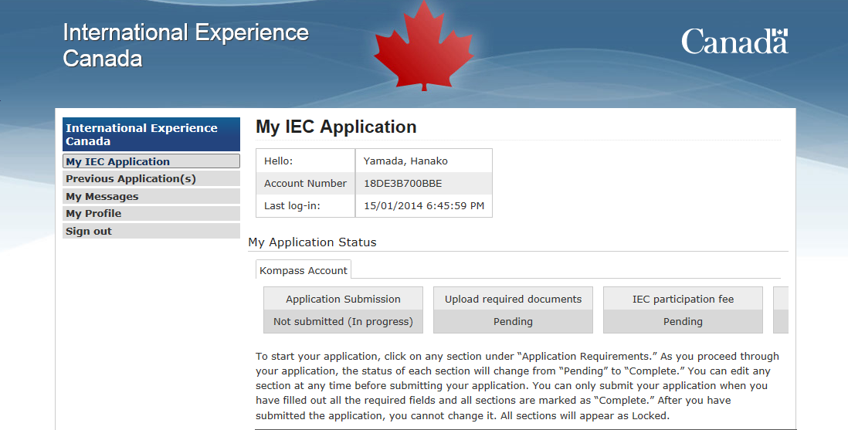This screenshot has height=430, width=848.
Task: Select the Kompass Account tab
Action: pyautogui.click(x=304, y=270)
